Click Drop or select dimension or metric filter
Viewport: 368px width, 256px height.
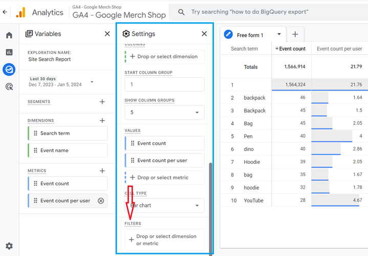pyautogui.click(x=164, y=240)
